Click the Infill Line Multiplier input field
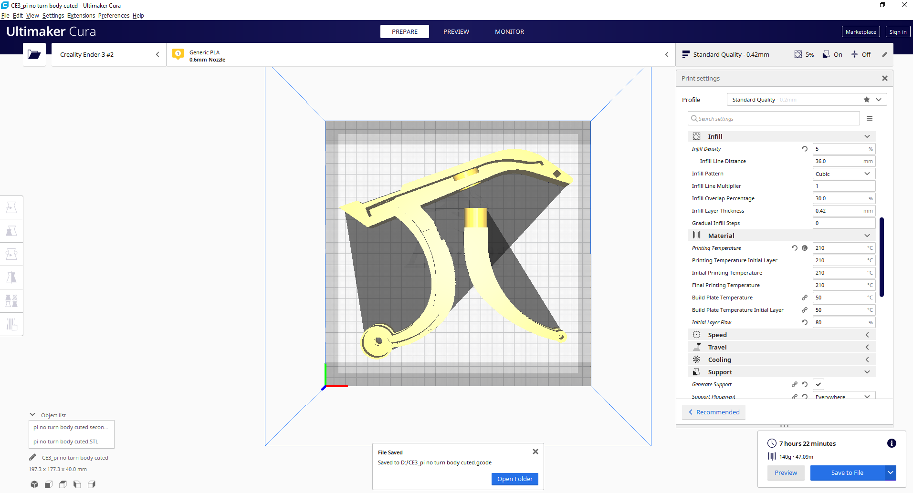The height and width of the screenshot is (493, 913). point(844,186)
